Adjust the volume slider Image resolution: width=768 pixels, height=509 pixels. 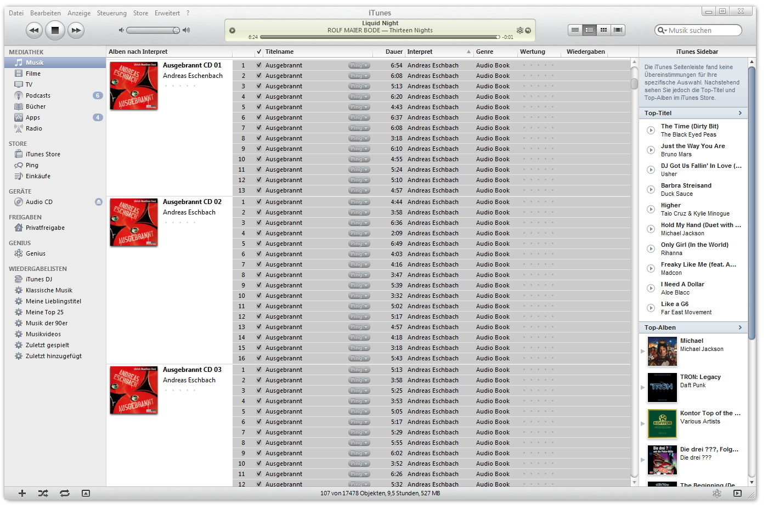click(x=153, y=30)
